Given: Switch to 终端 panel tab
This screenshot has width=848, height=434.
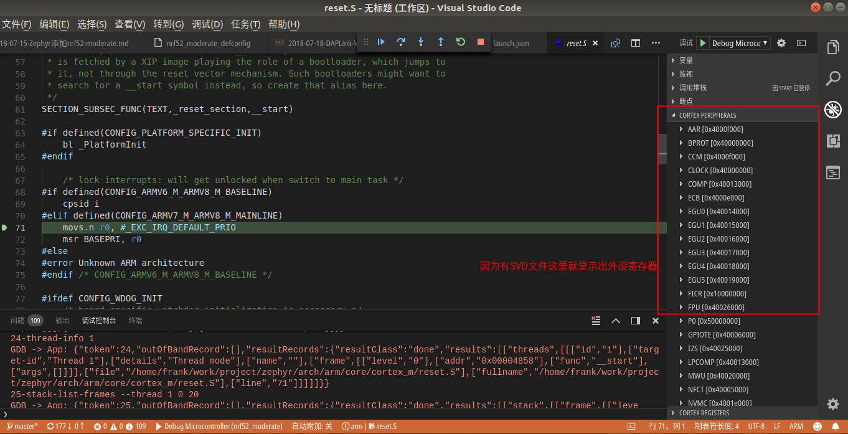Looking at the screenshot, I should (x=135, y=321).
